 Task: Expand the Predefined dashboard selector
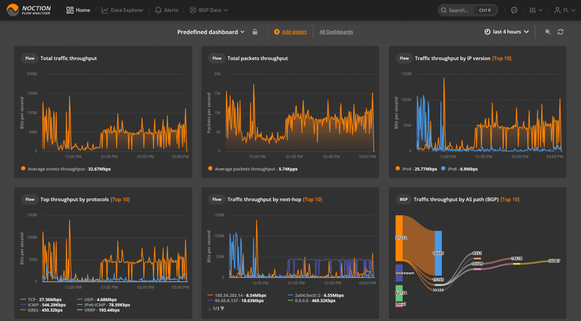tap(211, 32)
